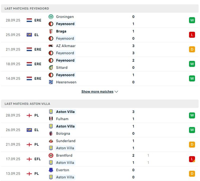Select the Last Matches: Feyenoord header
The height and width of the screenshot is (181, 200).
pos(27,9)
